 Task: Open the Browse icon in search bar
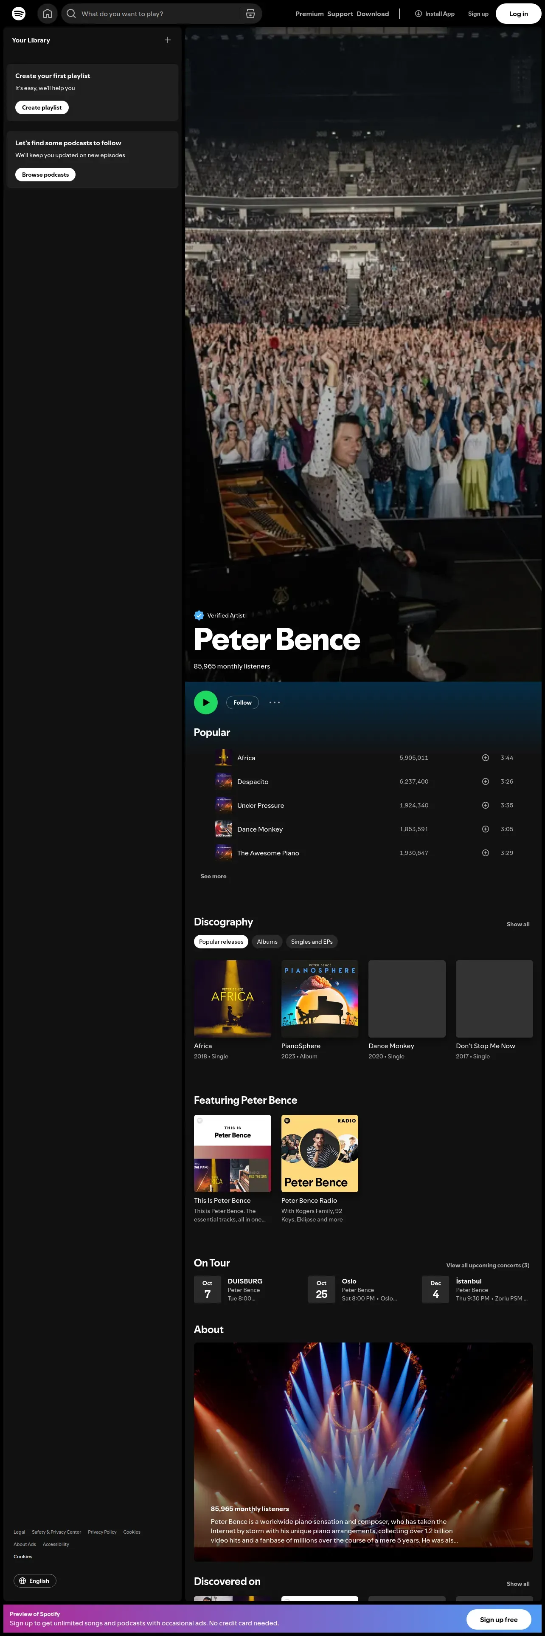250,13
